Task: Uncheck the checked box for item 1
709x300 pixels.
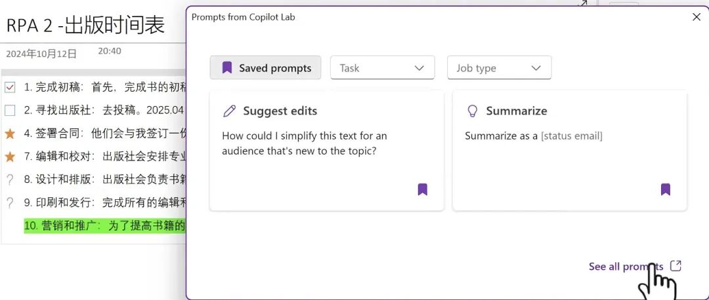Action: [x=10, y=87]
